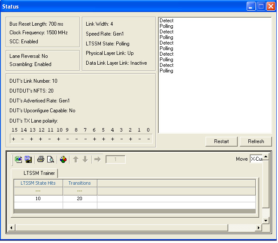
Task: Click Data Link Layer Link: Inactive text
Action: point(116,63)
